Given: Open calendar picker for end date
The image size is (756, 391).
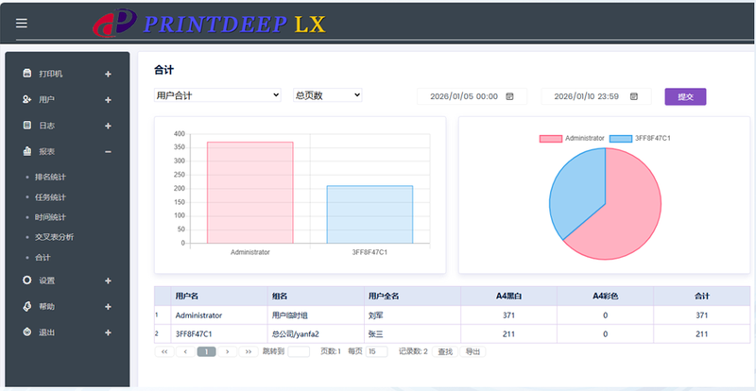Looking at the screenshot, I should 634,96.
